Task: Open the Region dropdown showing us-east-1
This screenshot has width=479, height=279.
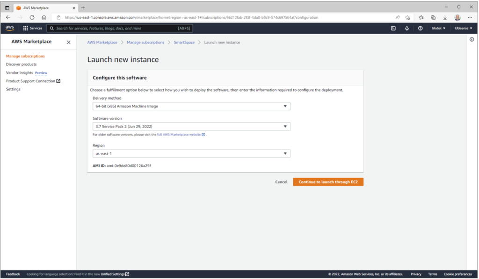Action: pyautogui.click(x=191, y=154)
